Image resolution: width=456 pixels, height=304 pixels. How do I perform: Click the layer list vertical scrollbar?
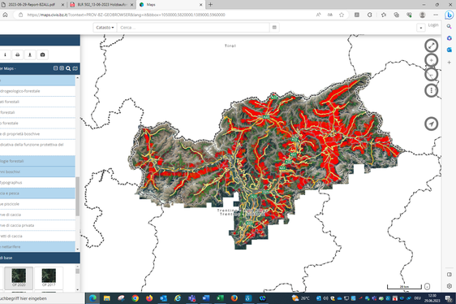pos(78,196)
